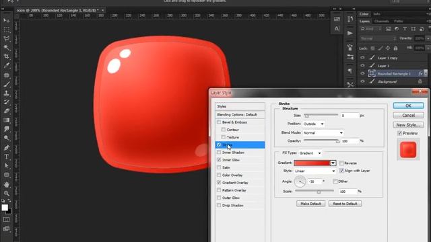Open the gradient picker arrow
The height and width of the screenshot is (242, 431).
[x=333, y=163]
